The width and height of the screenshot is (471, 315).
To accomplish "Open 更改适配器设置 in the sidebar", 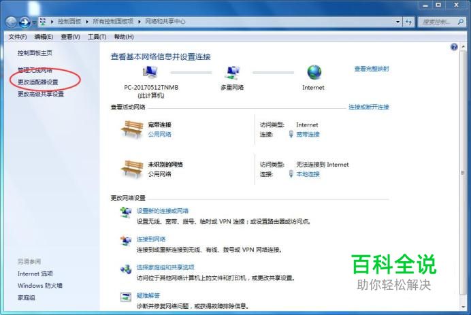I will point(38,82).
